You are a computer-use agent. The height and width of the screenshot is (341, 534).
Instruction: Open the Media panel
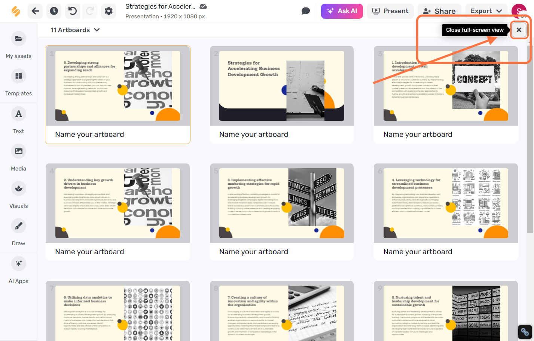pos(18,158)
